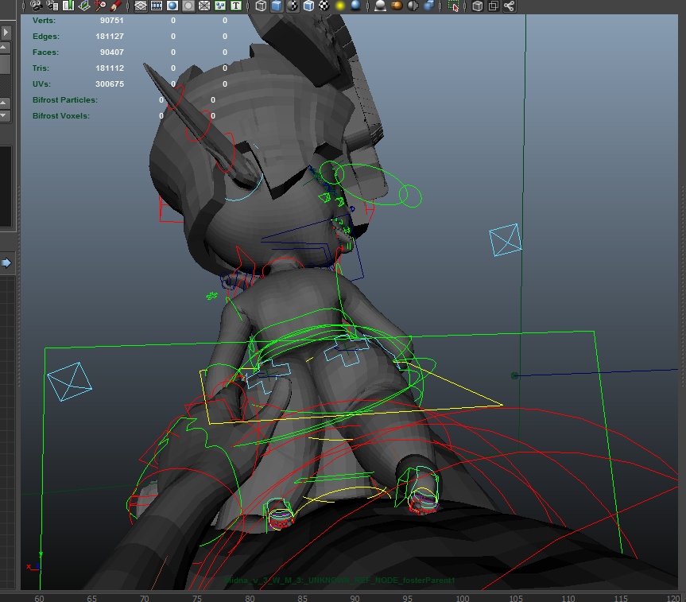The height and width of the screenshot is (602, 686).
Task: Enable the 2D Pan/Zoom tool icon
Action: click(100, 6)
